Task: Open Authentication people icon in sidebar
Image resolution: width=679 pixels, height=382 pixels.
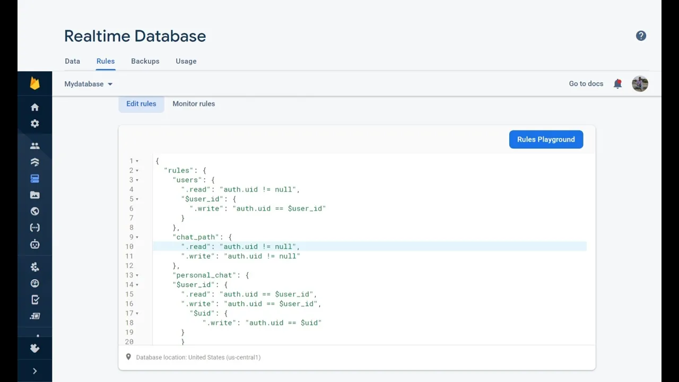Action: click(x=35, y=146)
